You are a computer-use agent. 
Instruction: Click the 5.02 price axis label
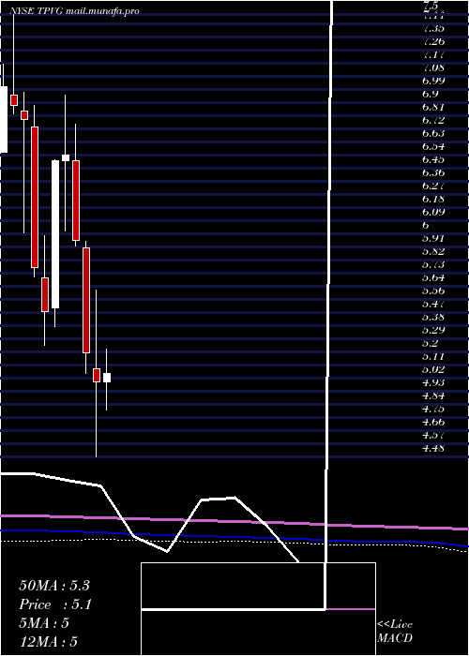point(433,369)
